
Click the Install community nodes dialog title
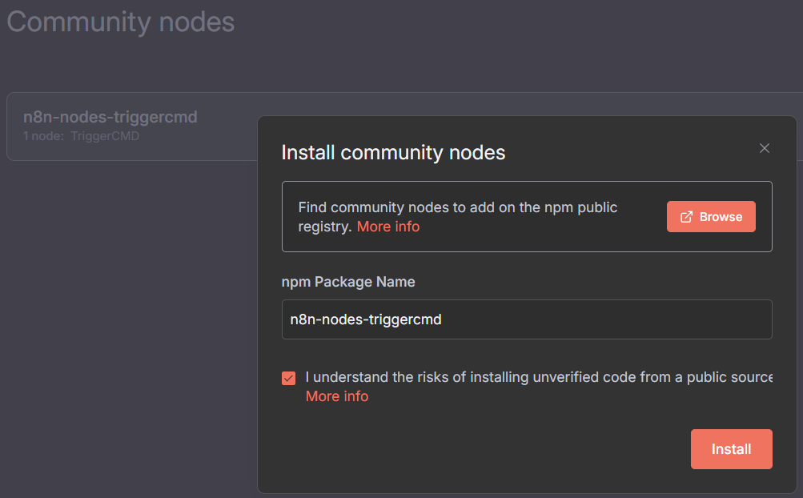393,153
